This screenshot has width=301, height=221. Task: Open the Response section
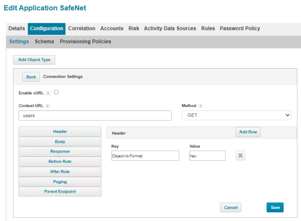tap(60, 151)
